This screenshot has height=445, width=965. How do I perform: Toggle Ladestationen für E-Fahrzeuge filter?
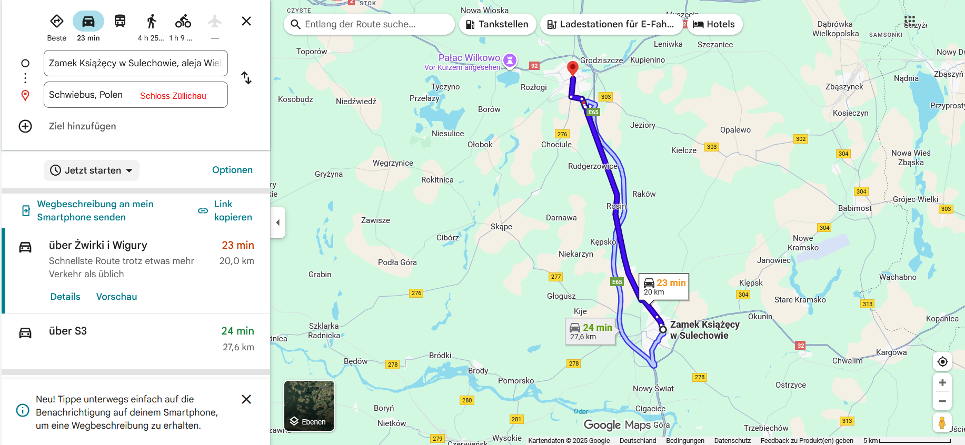coord(611,24)
